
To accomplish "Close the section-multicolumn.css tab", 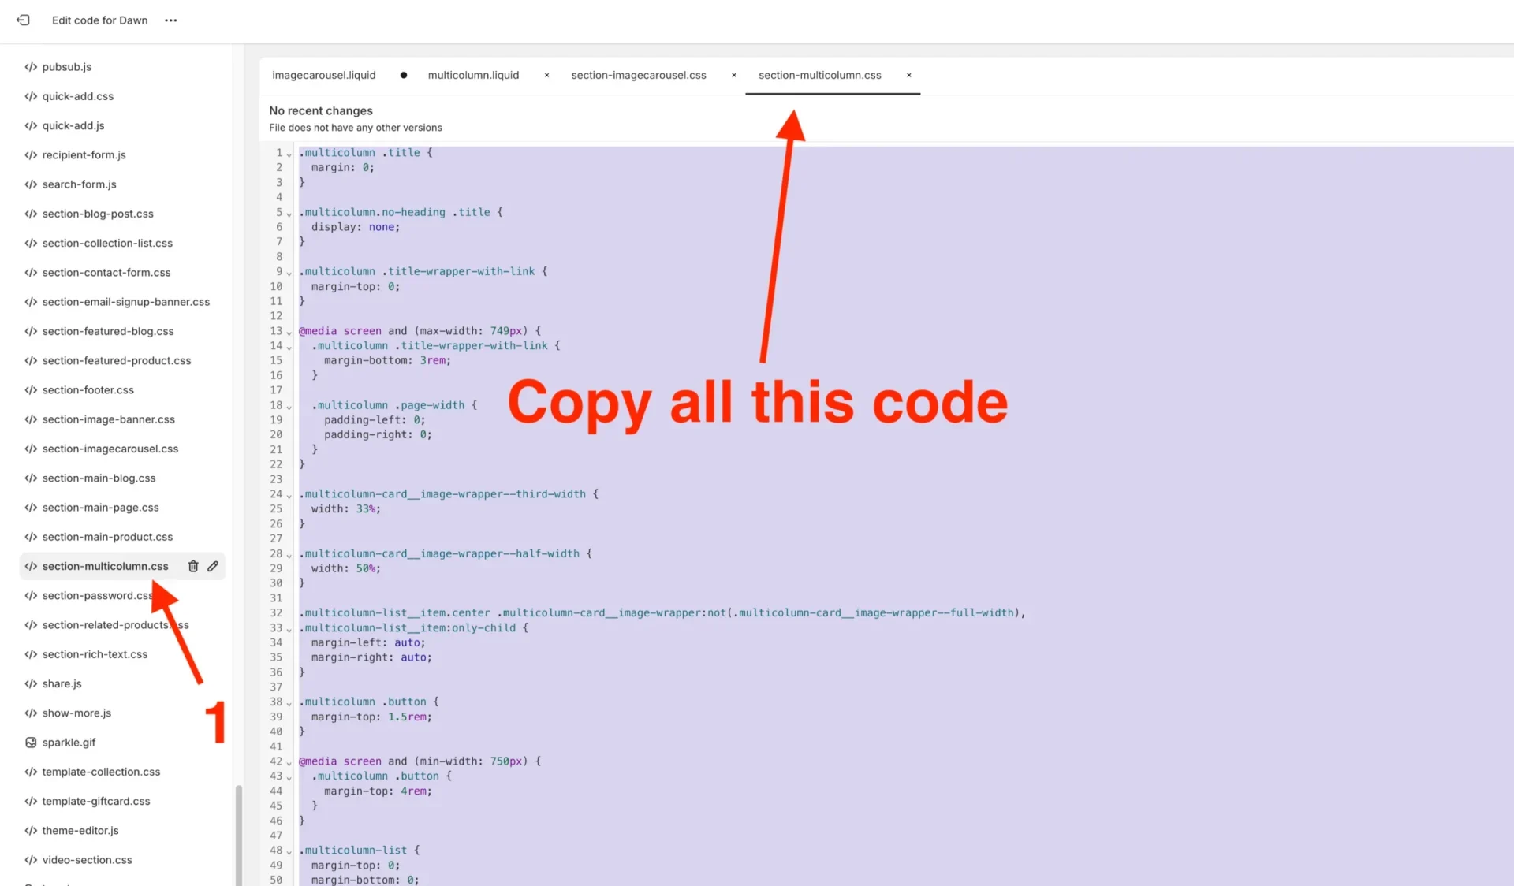I will tap(908, 76).
